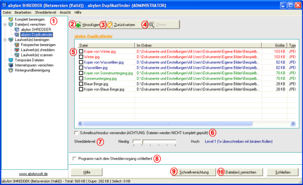
Task: Click the abylon SHREDDER tree icon
Action: tap(17, 29)
